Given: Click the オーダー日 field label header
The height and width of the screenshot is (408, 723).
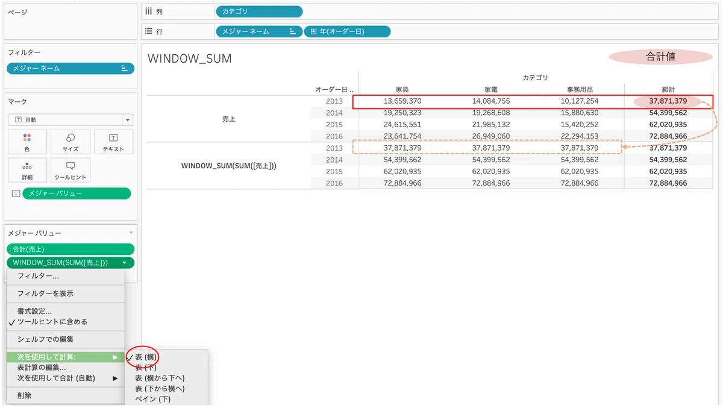Looking at the screenshot, I should 334,89.
